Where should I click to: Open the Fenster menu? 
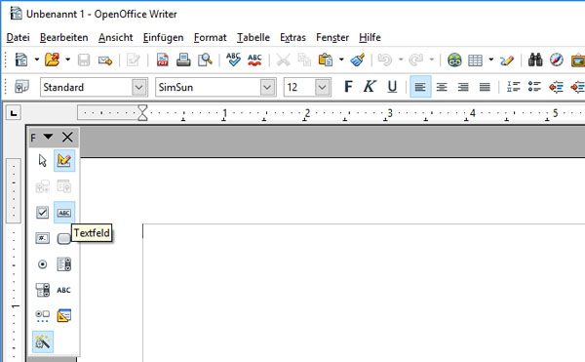point(332,37)
